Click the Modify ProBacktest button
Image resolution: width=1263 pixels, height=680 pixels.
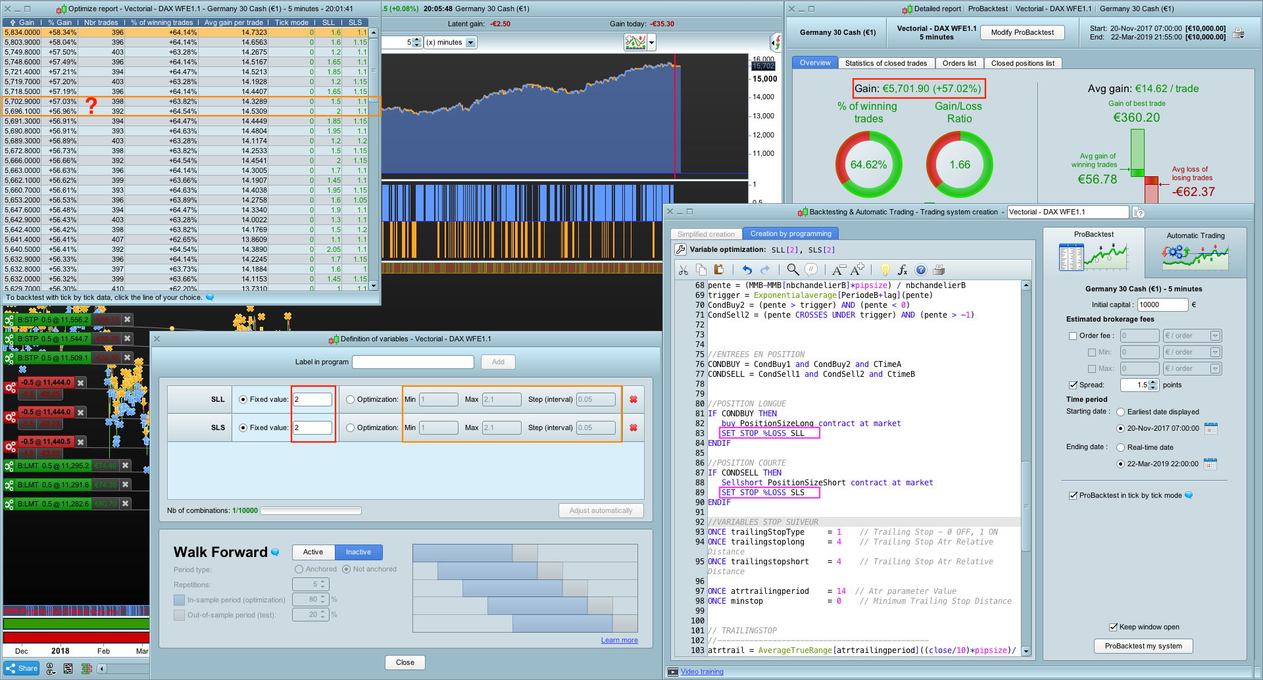click(1022, 32)
